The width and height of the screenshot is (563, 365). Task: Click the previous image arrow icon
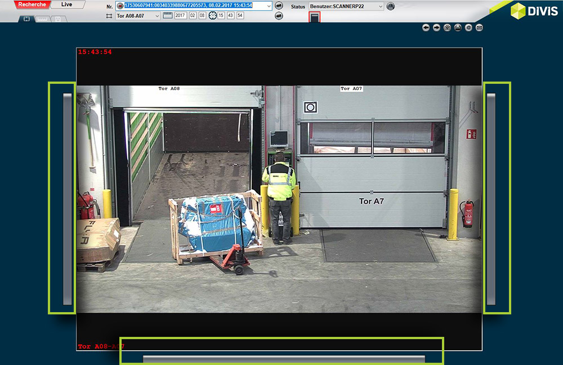pyautogui.click(x=426, y=28)
